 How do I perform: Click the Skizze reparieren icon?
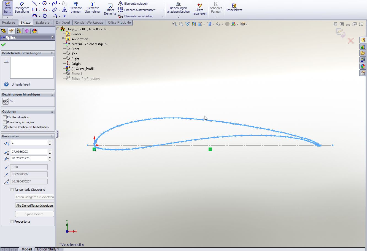199,9
